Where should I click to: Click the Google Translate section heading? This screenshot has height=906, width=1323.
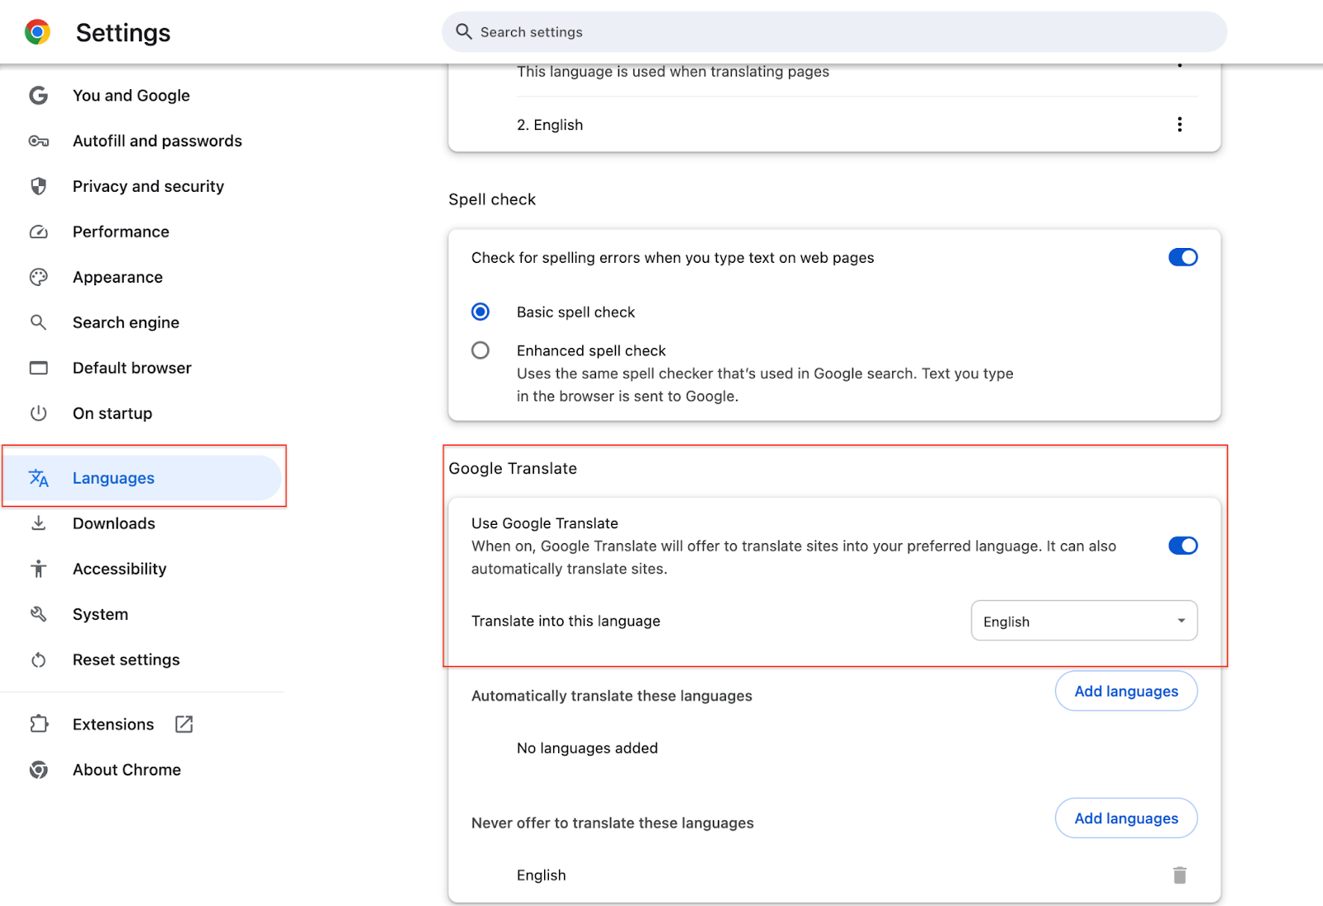[513, 469]
